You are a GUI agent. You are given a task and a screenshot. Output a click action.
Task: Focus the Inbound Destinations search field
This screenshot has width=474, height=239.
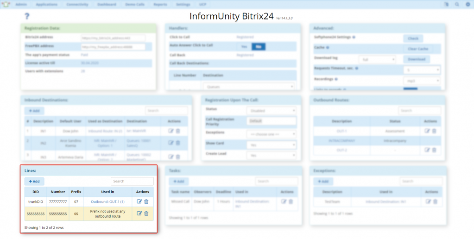pyautogui.click(x=166, y=111)
